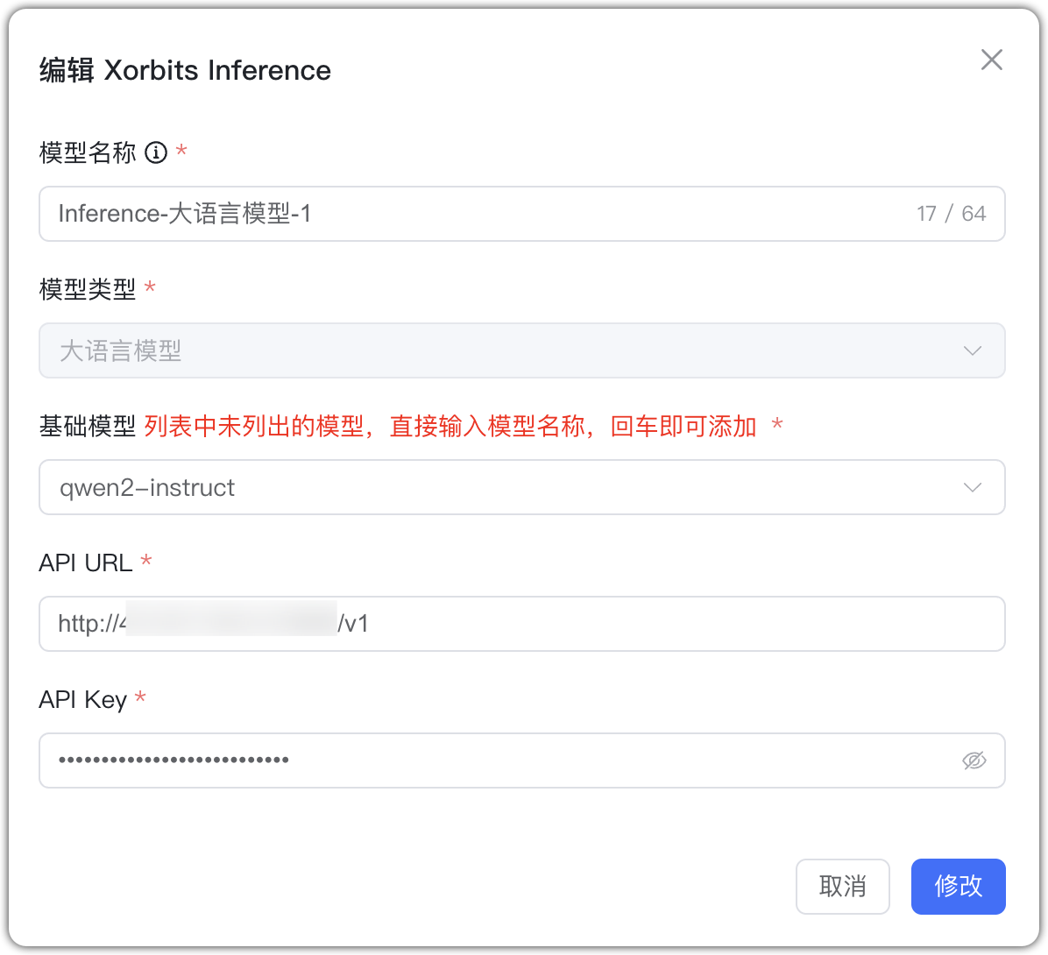Click the 模型类型 label
Viewport: 1048px width, 955px height.
pos(88,289)
